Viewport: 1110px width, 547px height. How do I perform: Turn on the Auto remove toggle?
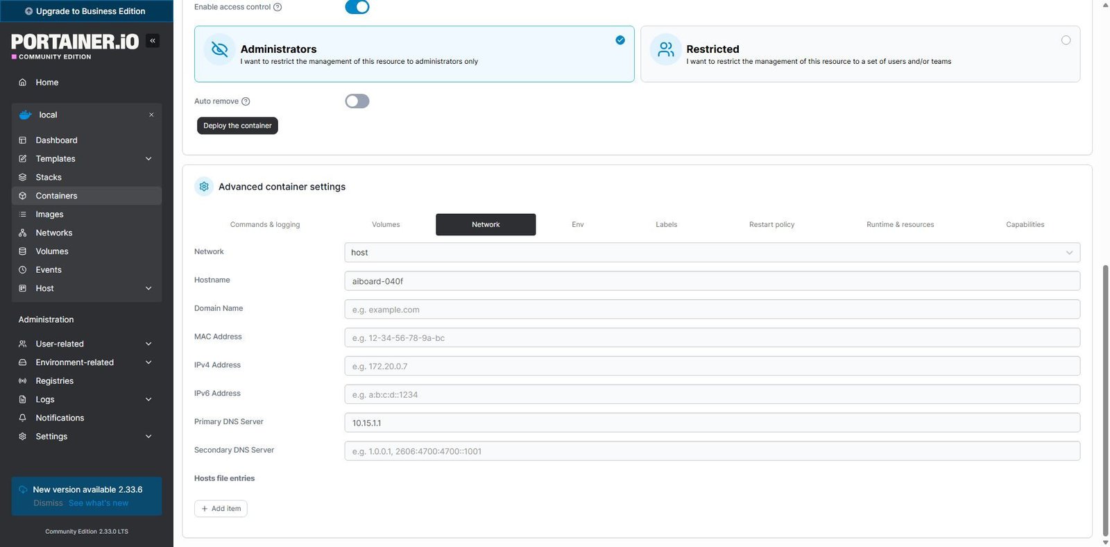point(357,101)
